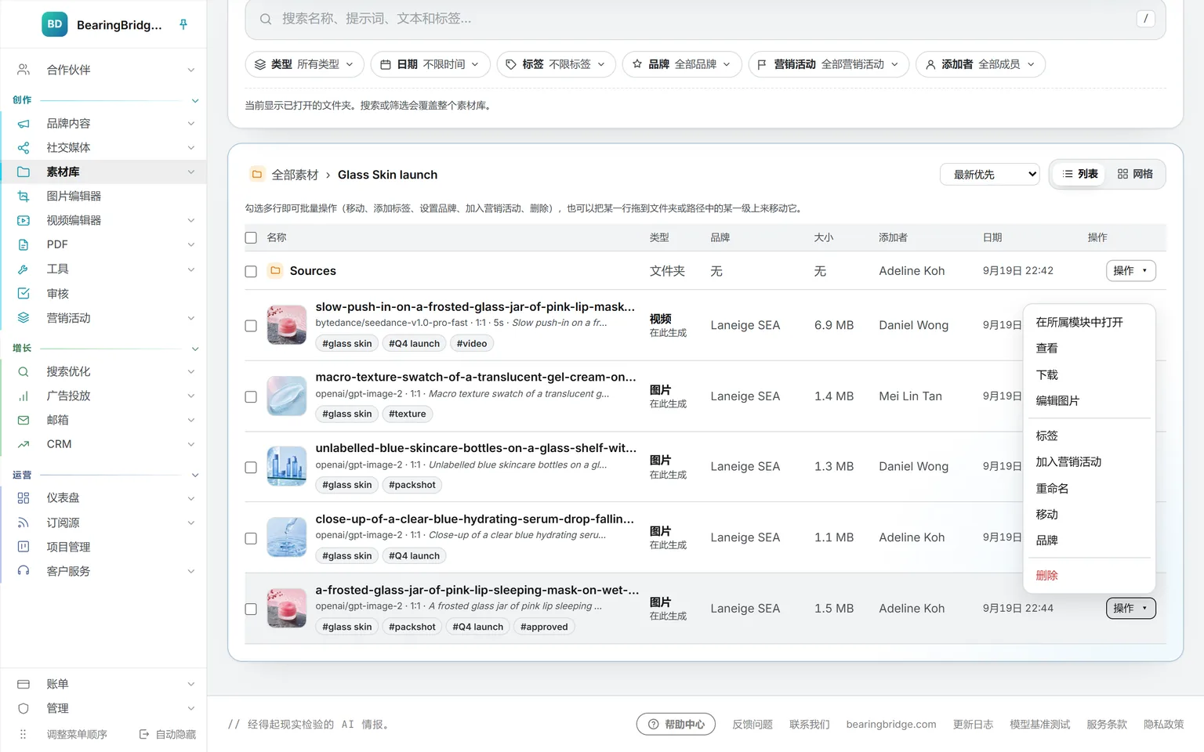1204x752 pixels.
Task: Select checkbox for unlabelled-blue-skincare-bottles row
Action: coord(251,468)
